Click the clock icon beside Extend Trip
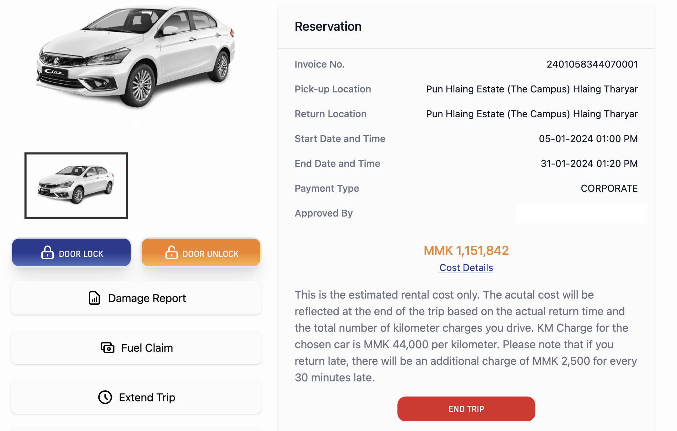Viewport: 677px width, 431px height. point(105,397)
